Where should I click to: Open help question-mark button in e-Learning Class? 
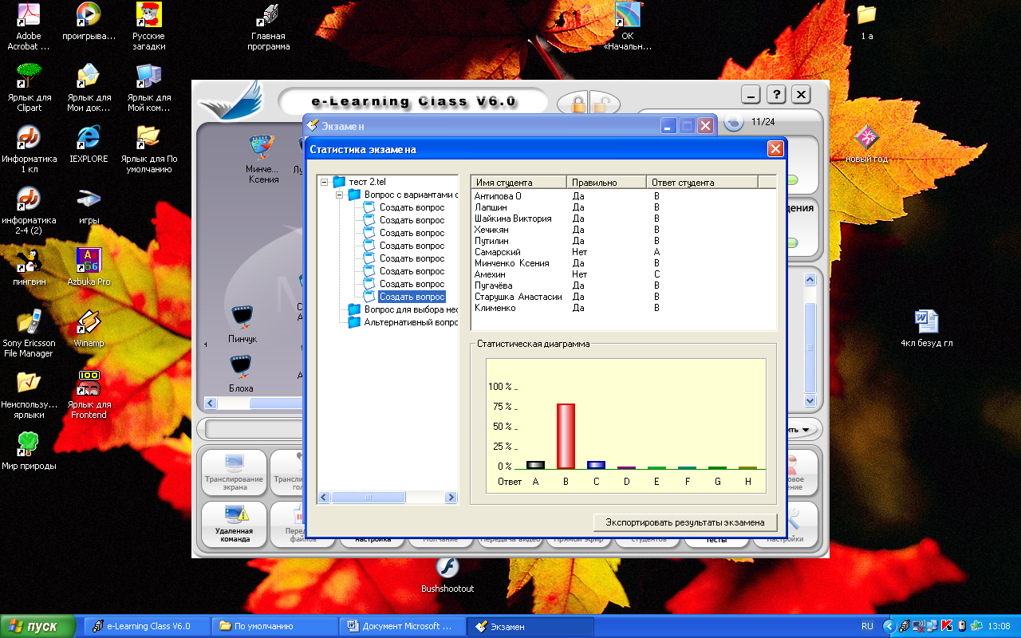(x=776, y=94)
